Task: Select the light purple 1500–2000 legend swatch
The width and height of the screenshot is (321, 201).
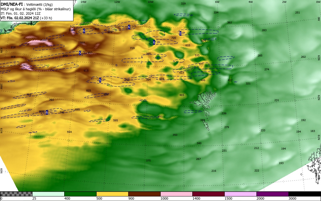Action: click(x=240, y=194)
